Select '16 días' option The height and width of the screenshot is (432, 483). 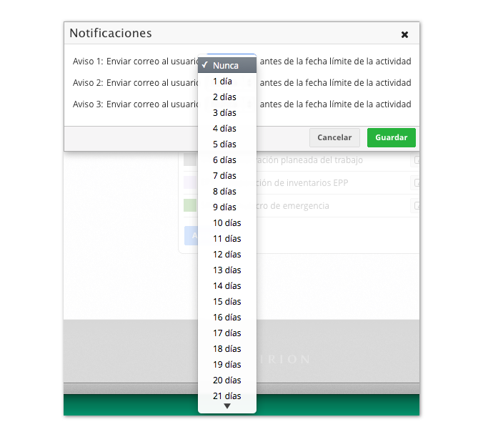pyautogui.click(x=227, y=317)
